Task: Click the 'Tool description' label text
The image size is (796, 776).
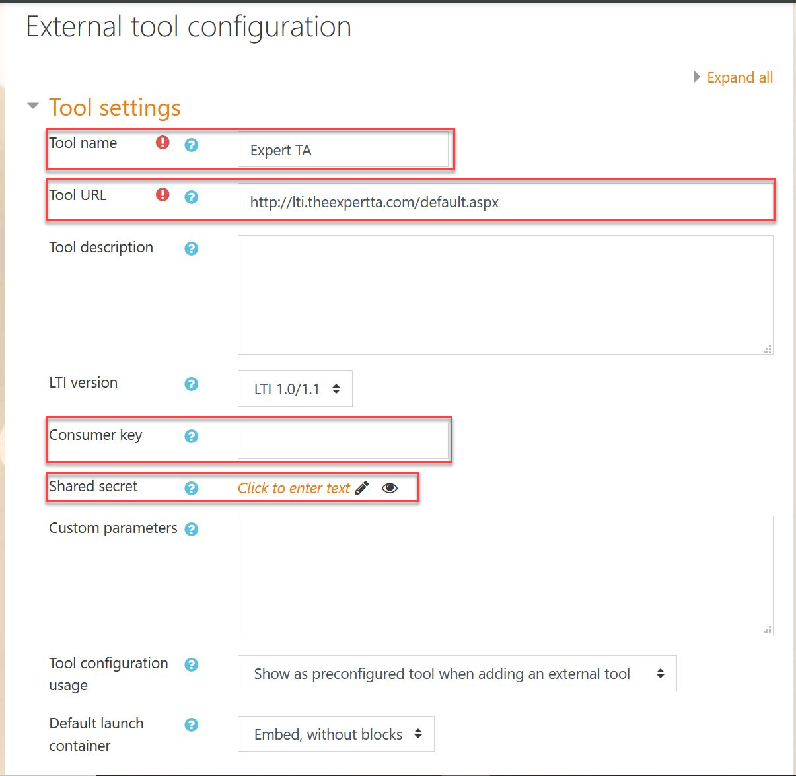Action: [x=101, y=248]
